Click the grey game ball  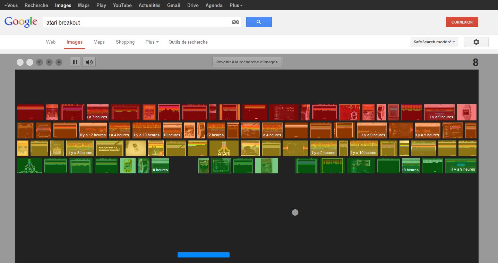coord(295,212)
